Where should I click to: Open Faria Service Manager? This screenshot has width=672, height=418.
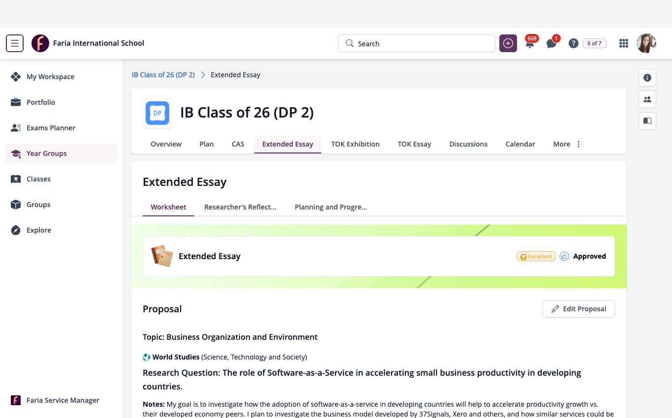61,400
